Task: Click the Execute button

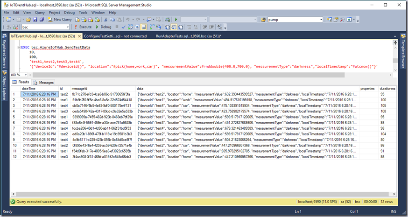Action: [x=83, y=27]
